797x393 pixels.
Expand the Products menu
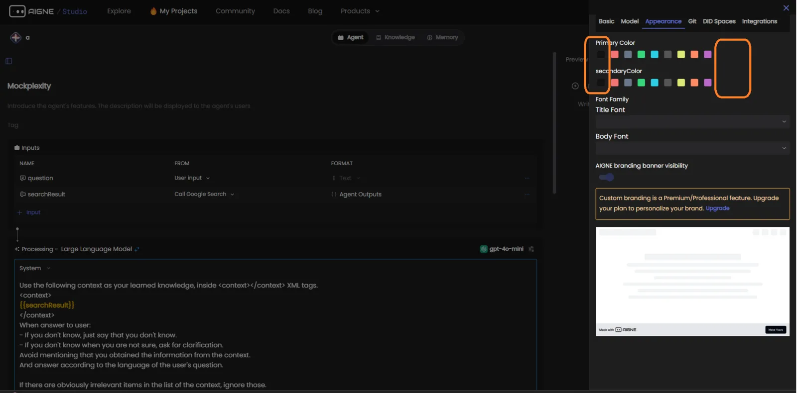tap(360, 11)
